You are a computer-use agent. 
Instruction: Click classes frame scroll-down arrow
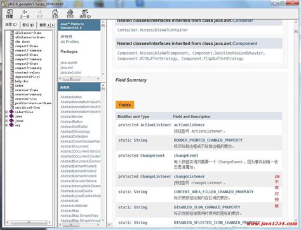pyautogui.click(x=103, y=220)
